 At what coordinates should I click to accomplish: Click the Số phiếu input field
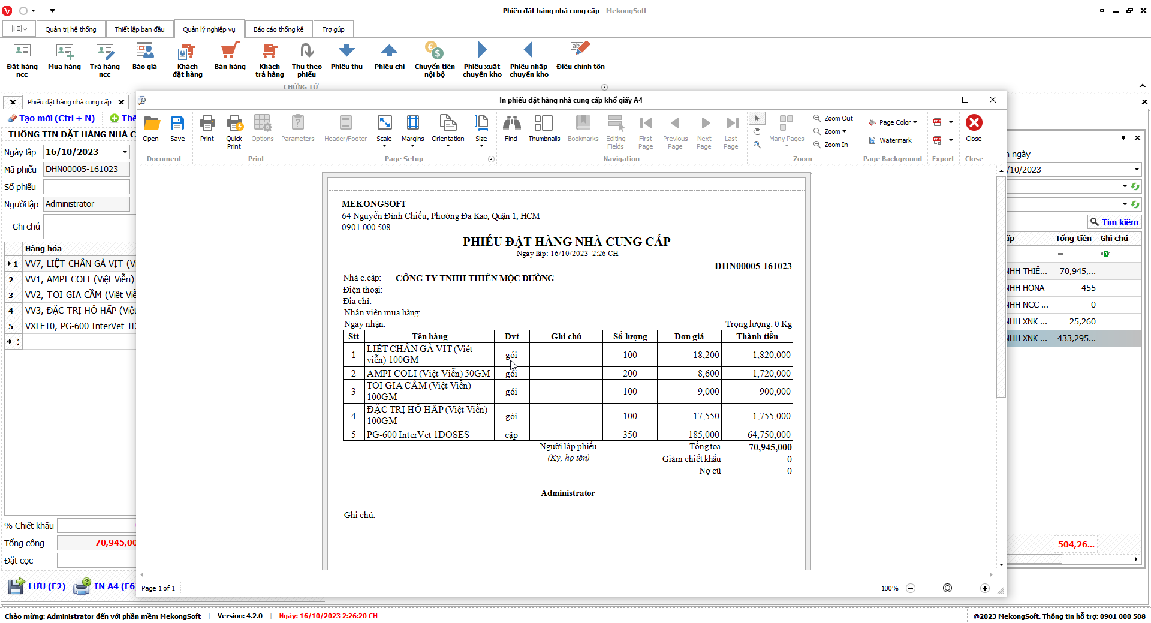pyautogui.click(x=86, y=187)
